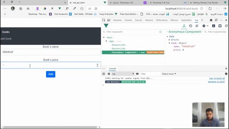Open the Default levels dropdown
The height and width of the screenshot is (129, 229).
pos(169,74)
